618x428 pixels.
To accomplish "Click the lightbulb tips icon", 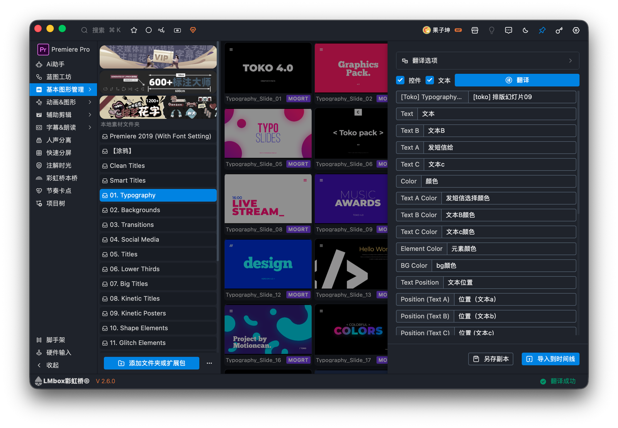I will tap(492, 30).
